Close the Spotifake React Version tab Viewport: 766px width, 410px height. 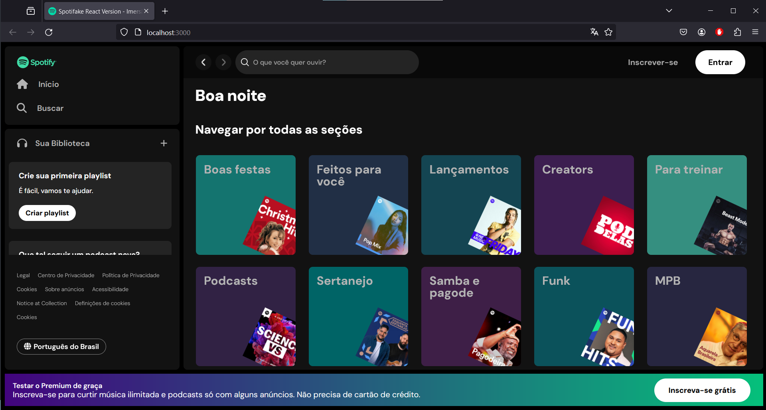pyautogui.click(x=146, y=11)
